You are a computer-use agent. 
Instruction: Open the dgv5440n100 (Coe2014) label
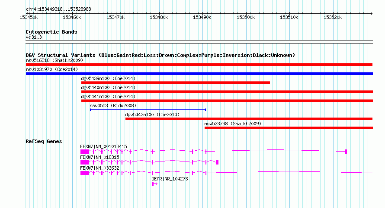pos(108,87)
